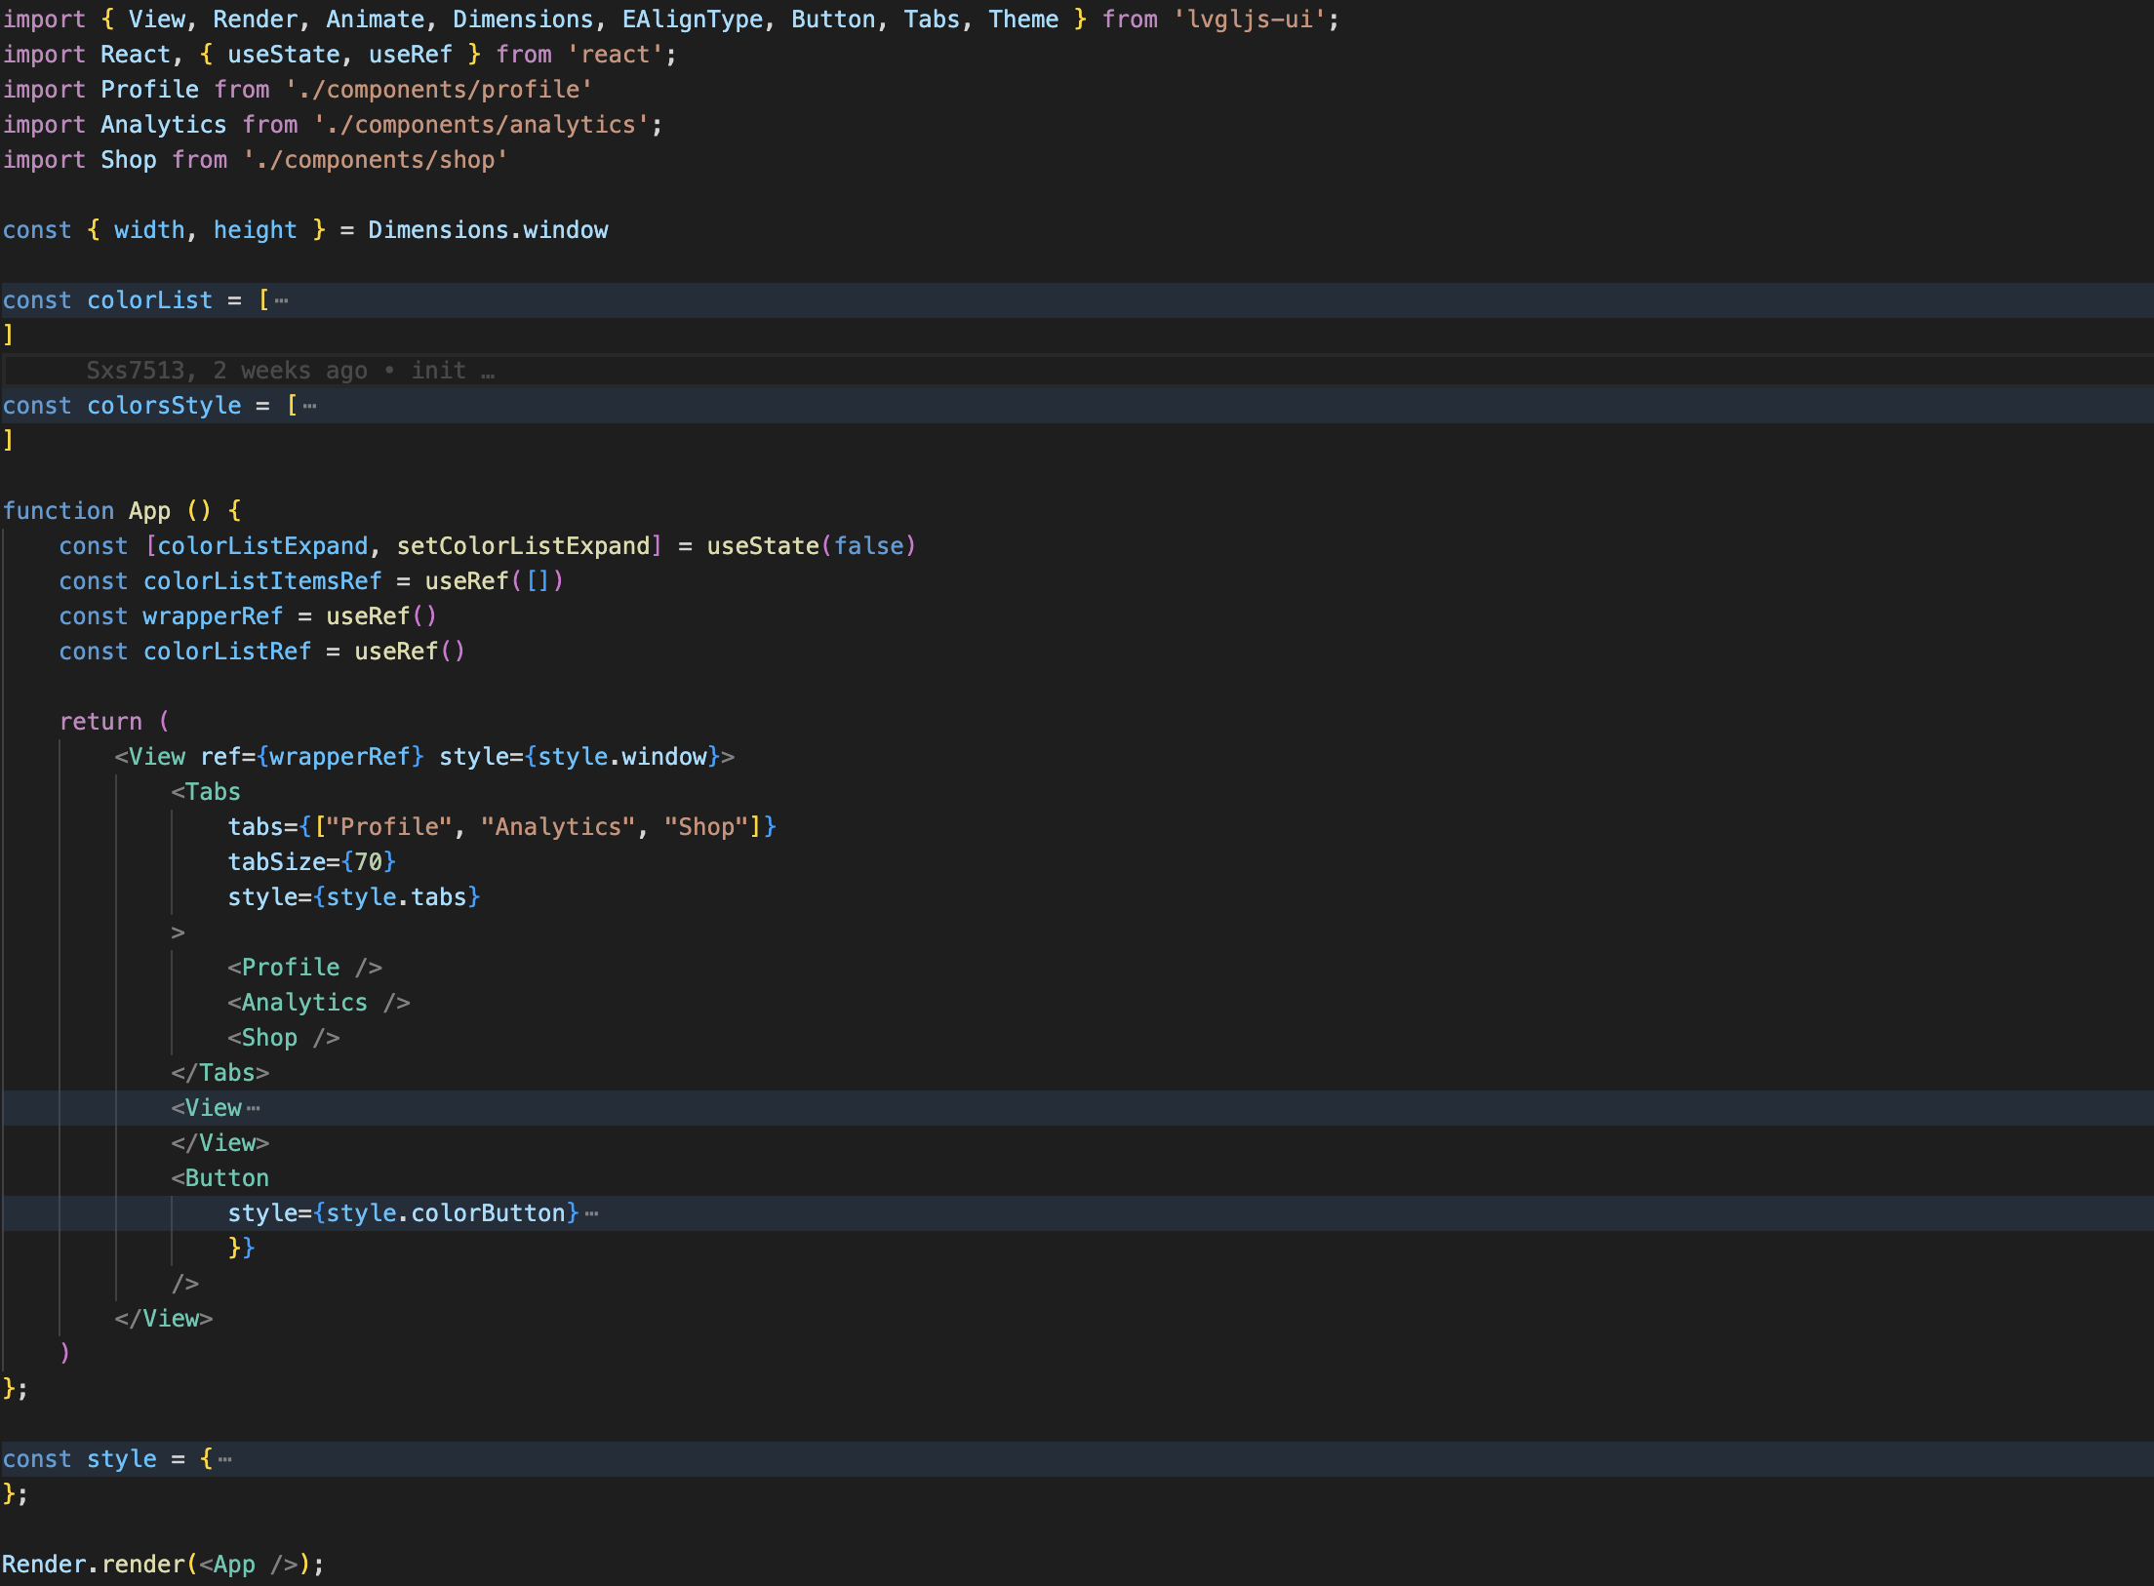Expand the folded colorsStyle array ellipsis
Viewport: 2154px width, 1586px height.
pos(310,406)
